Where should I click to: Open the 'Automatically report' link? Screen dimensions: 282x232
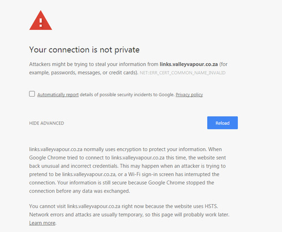click(x=58, y=94)
